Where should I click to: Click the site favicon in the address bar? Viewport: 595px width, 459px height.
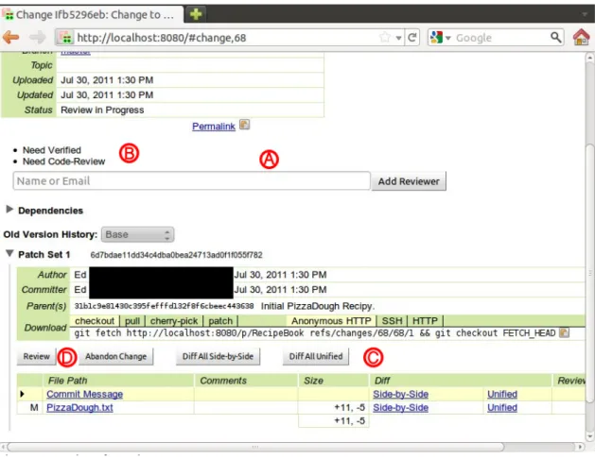(66, 38)
